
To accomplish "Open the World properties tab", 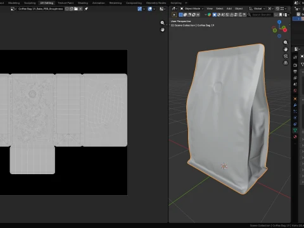I will (295, 91).
